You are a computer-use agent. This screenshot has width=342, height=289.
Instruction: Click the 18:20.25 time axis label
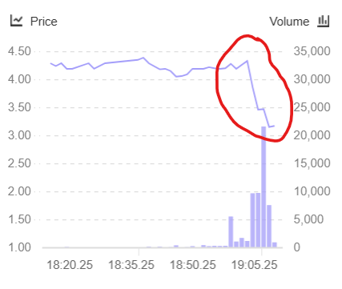[x=70, y=265]
